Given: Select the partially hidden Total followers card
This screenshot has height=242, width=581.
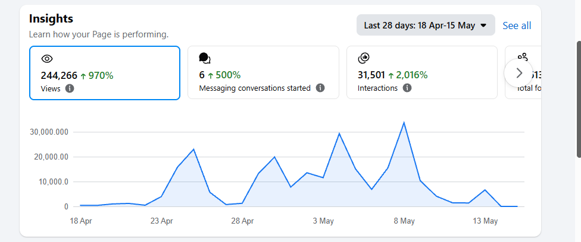Looking at the screenshot, I should (x=523, y=72).
